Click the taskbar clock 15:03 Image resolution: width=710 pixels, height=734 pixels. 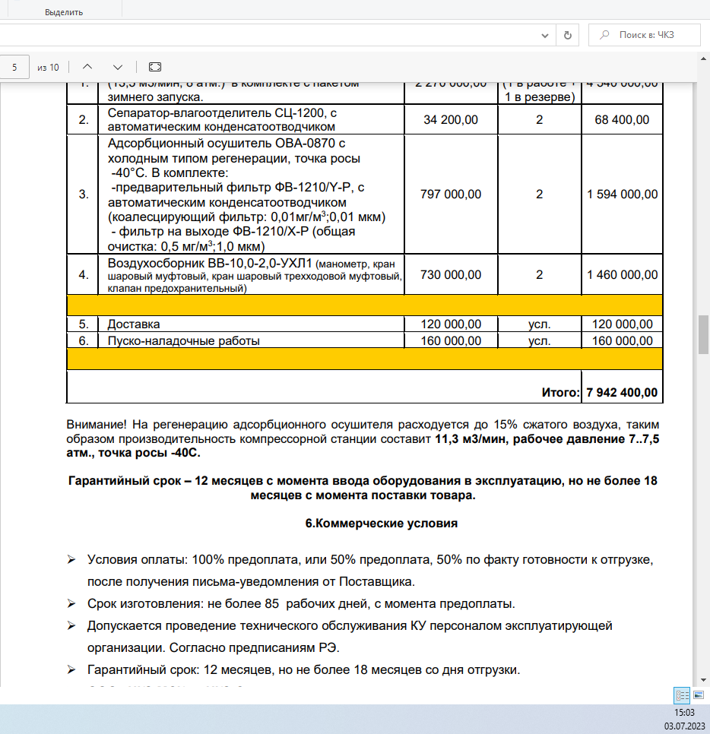pos(684,713)
